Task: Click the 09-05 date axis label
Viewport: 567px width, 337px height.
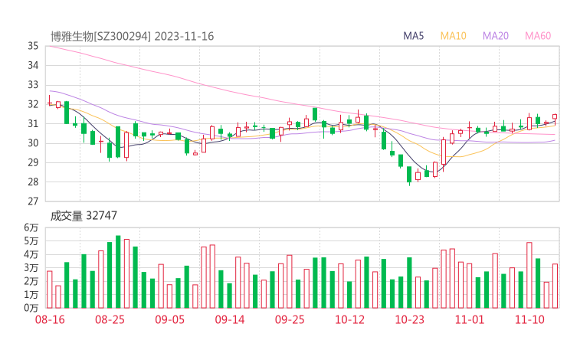Action: (169, 319)
